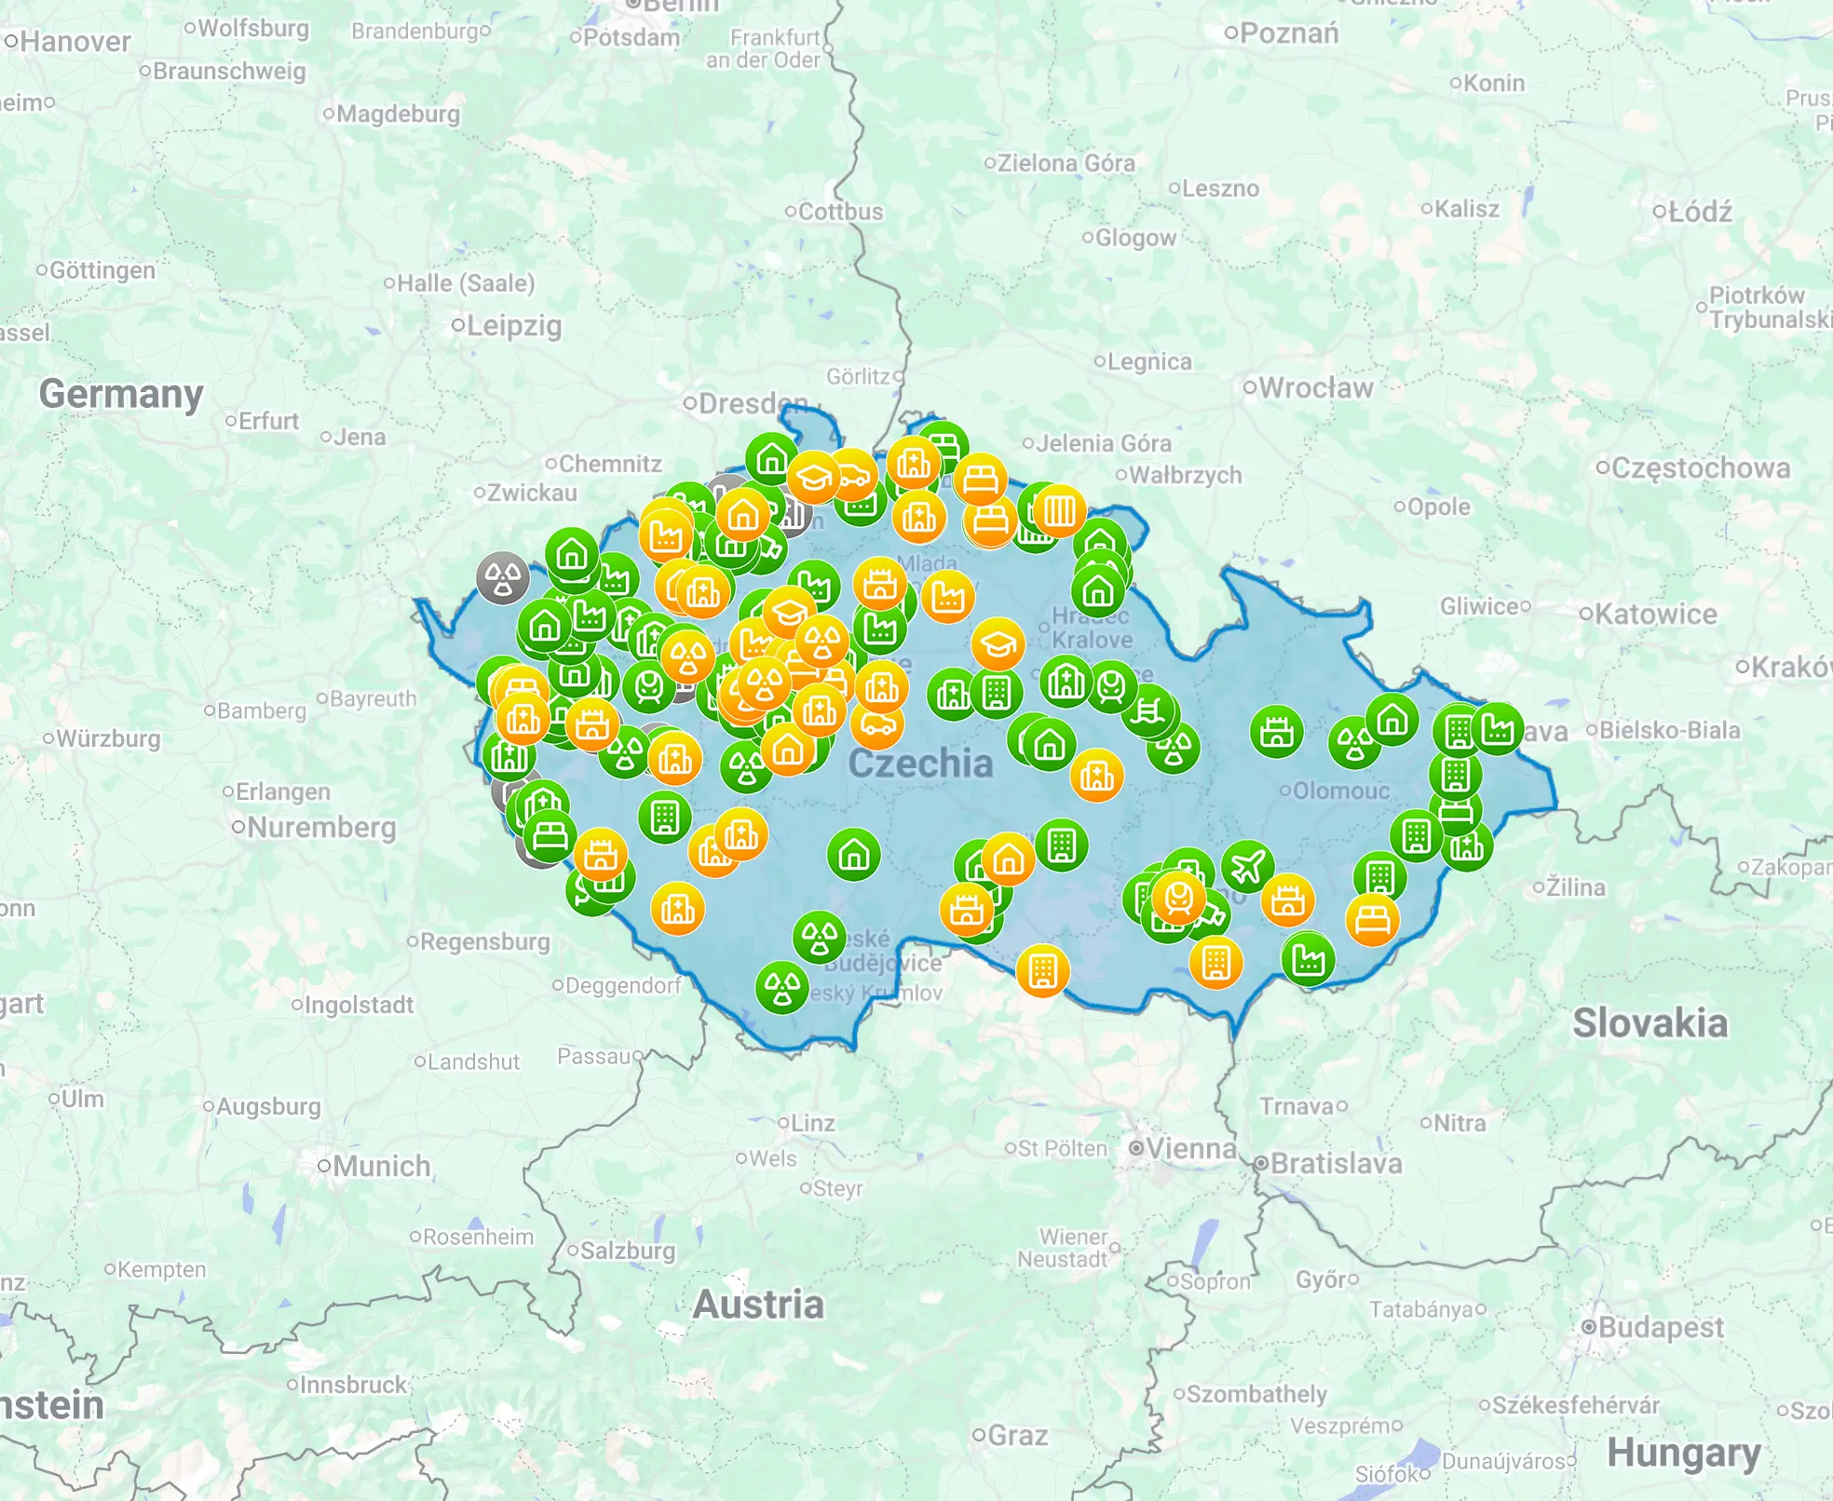This screenshot has width=1833, height=1501.
Task: Click green radiation marker nearest Český Krumlov
Action: click(781, 986)
